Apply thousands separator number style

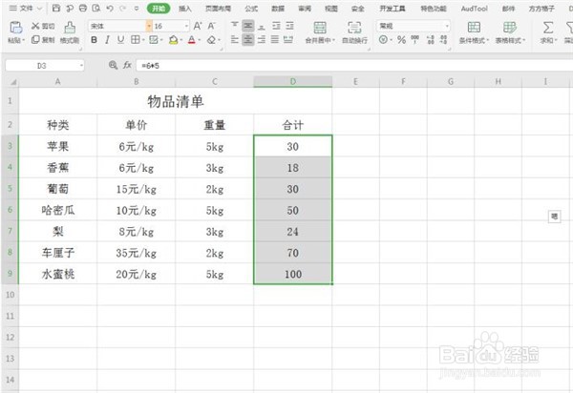coord(414,39)
